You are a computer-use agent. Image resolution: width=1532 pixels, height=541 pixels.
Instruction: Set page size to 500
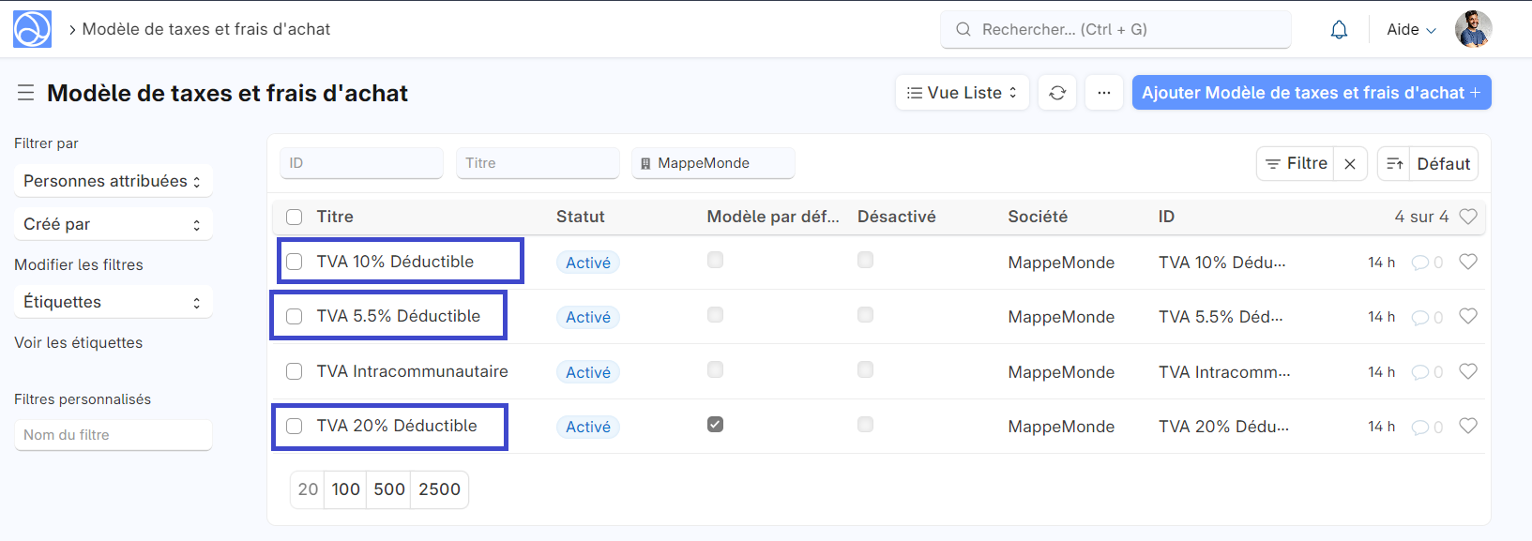388,489
